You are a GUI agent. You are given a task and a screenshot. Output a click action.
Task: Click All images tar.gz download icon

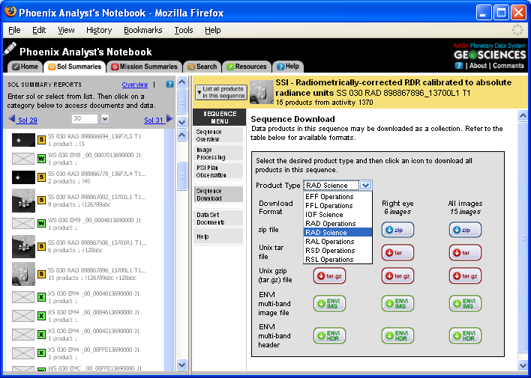465,278
